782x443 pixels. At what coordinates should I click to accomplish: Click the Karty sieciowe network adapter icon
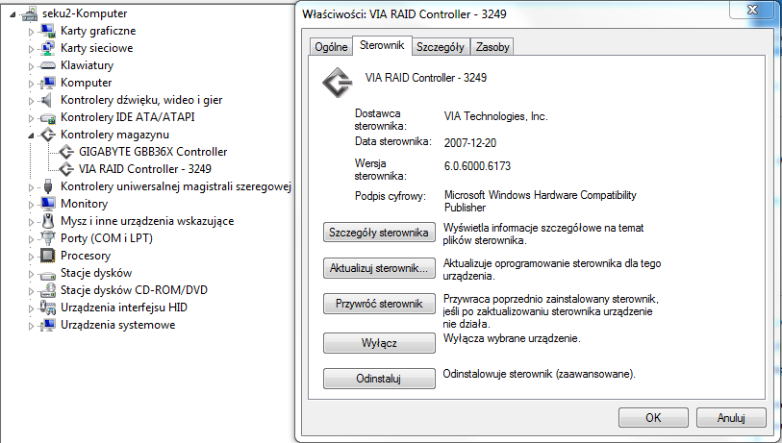[x=48, y=48]
